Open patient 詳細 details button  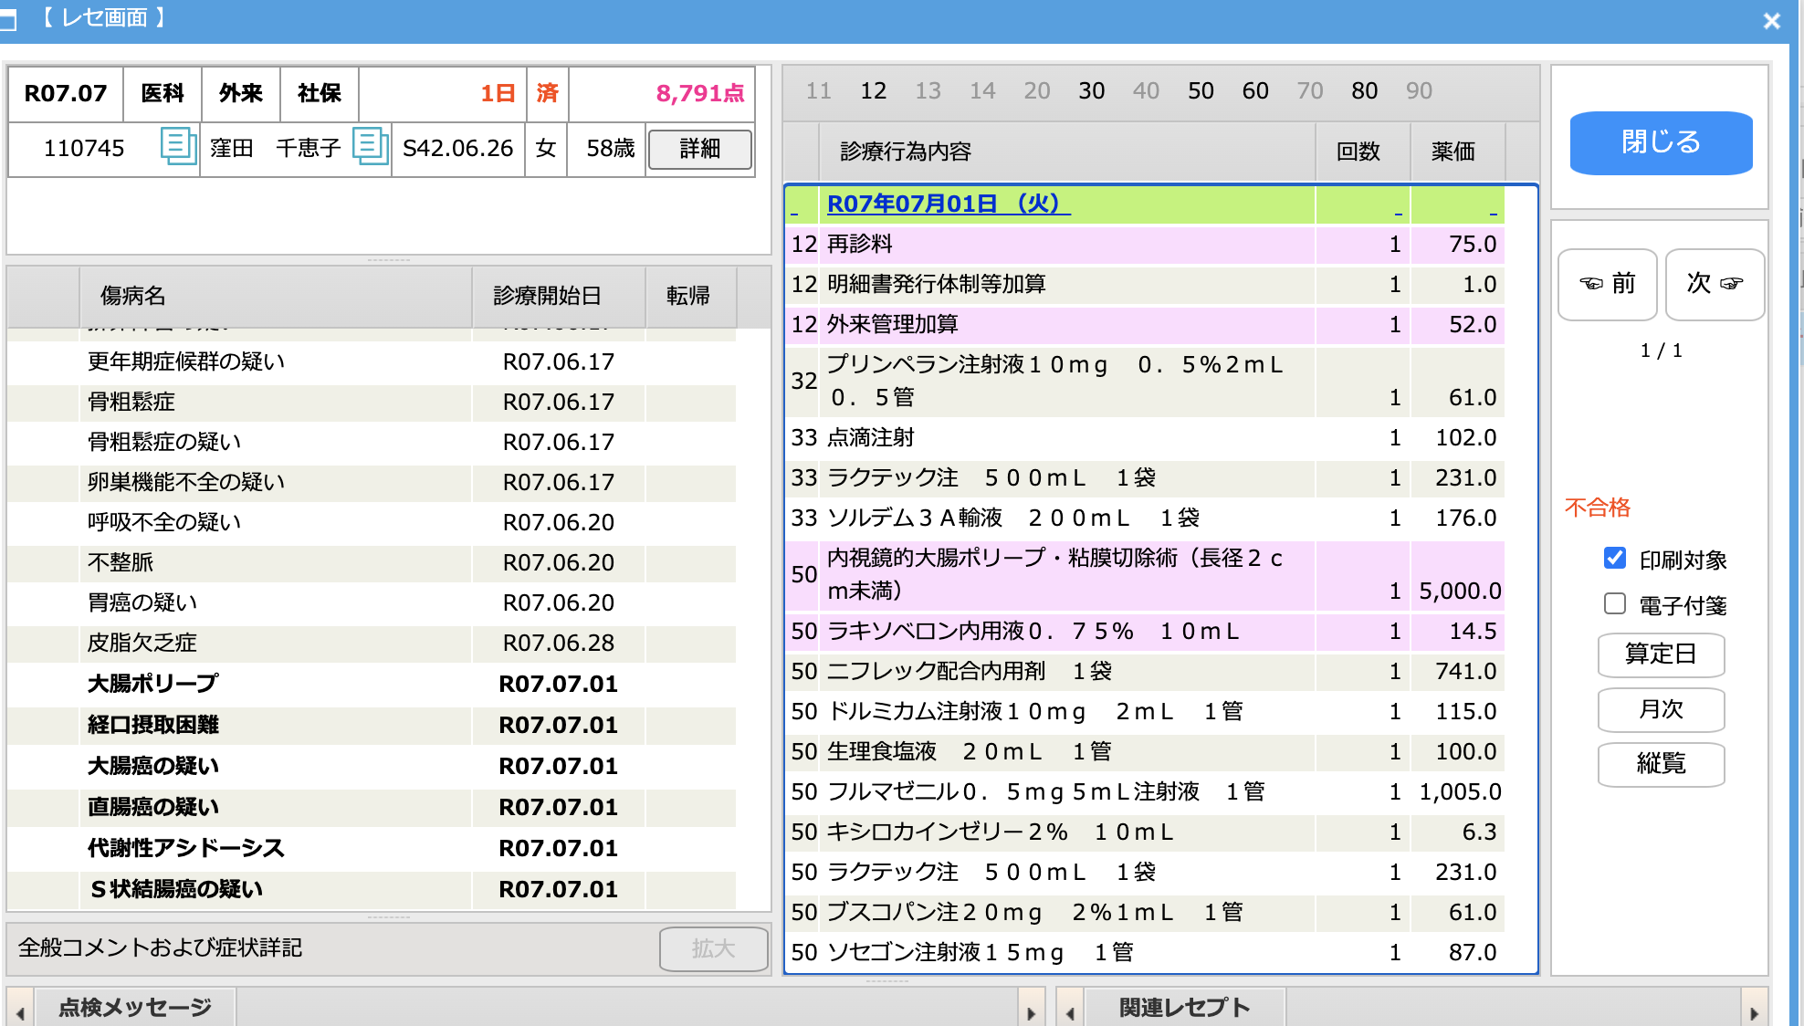tap(699, 149)
